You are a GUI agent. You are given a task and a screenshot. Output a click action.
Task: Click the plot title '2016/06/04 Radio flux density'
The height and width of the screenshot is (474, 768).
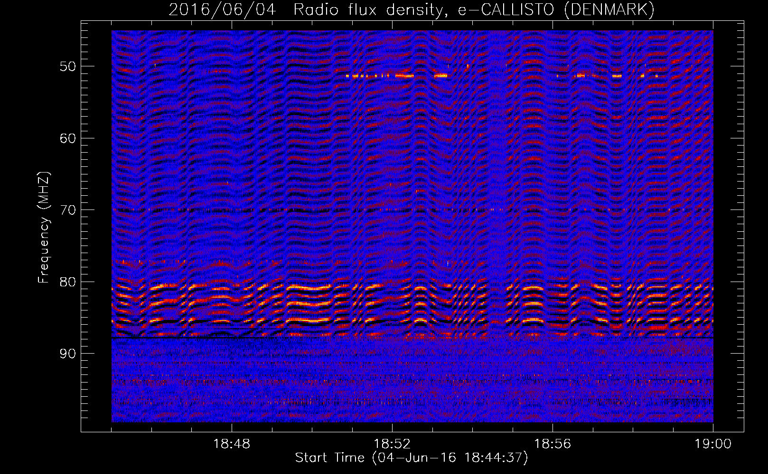point(412,10)
